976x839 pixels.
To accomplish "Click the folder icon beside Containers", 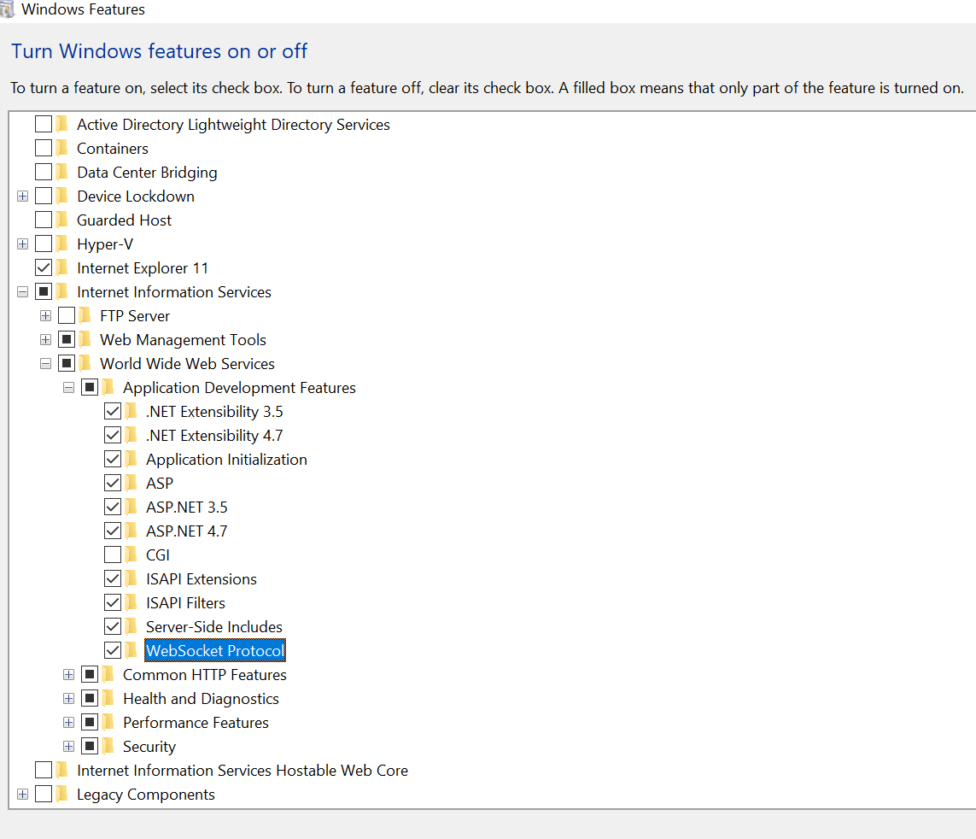I will point(61,149).
